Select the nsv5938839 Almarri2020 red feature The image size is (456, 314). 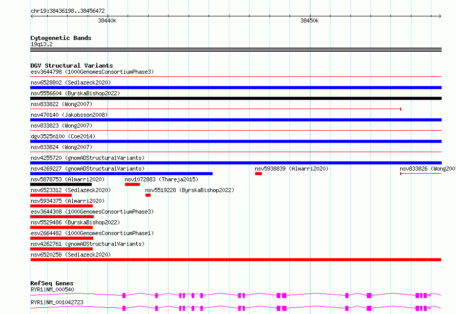(x=259, y=174)
